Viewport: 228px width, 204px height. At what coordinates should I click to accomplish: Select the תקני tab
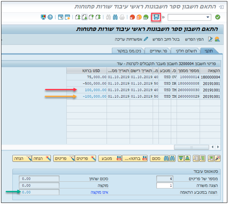click(209, 51)
